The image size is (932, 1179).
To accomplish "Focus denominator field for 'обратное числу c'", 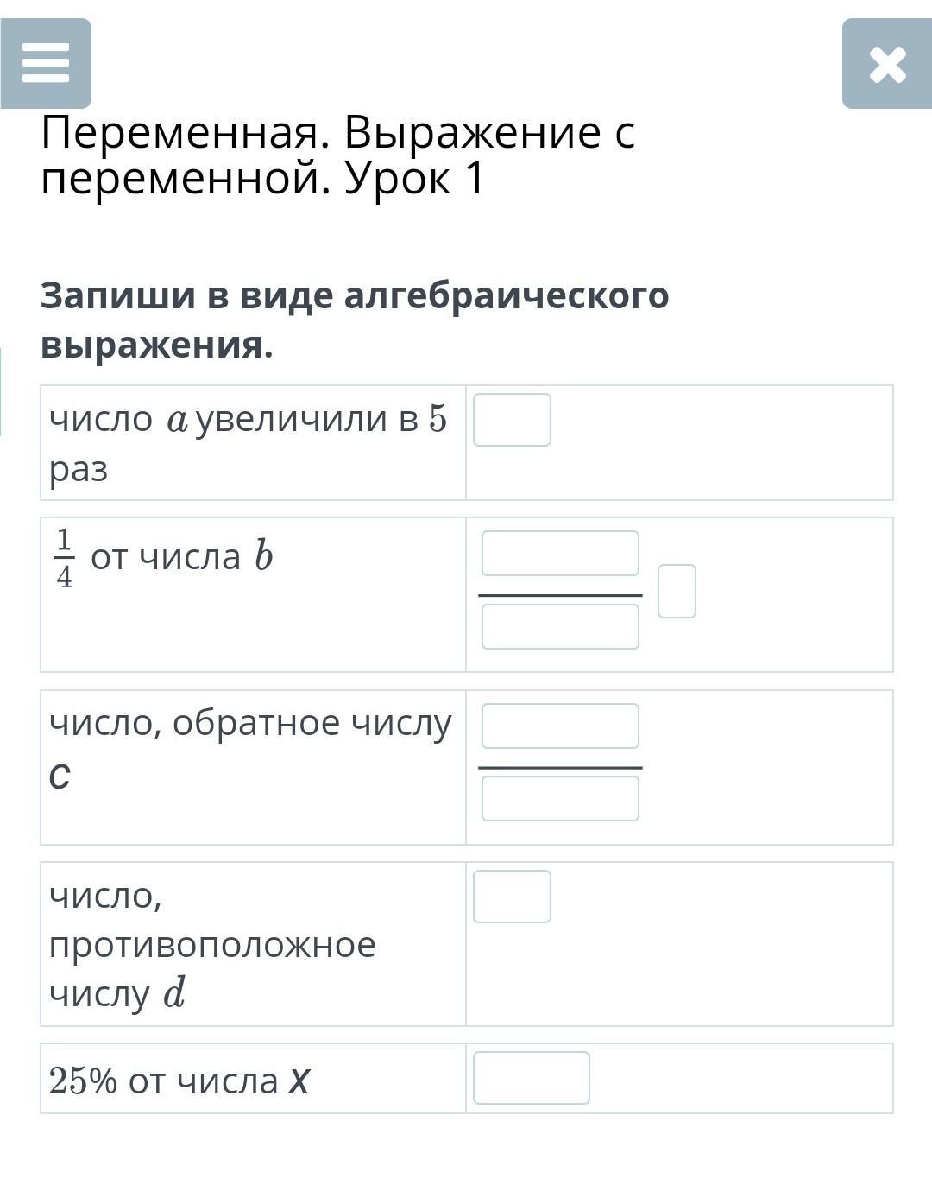I will tap(560, 798).
